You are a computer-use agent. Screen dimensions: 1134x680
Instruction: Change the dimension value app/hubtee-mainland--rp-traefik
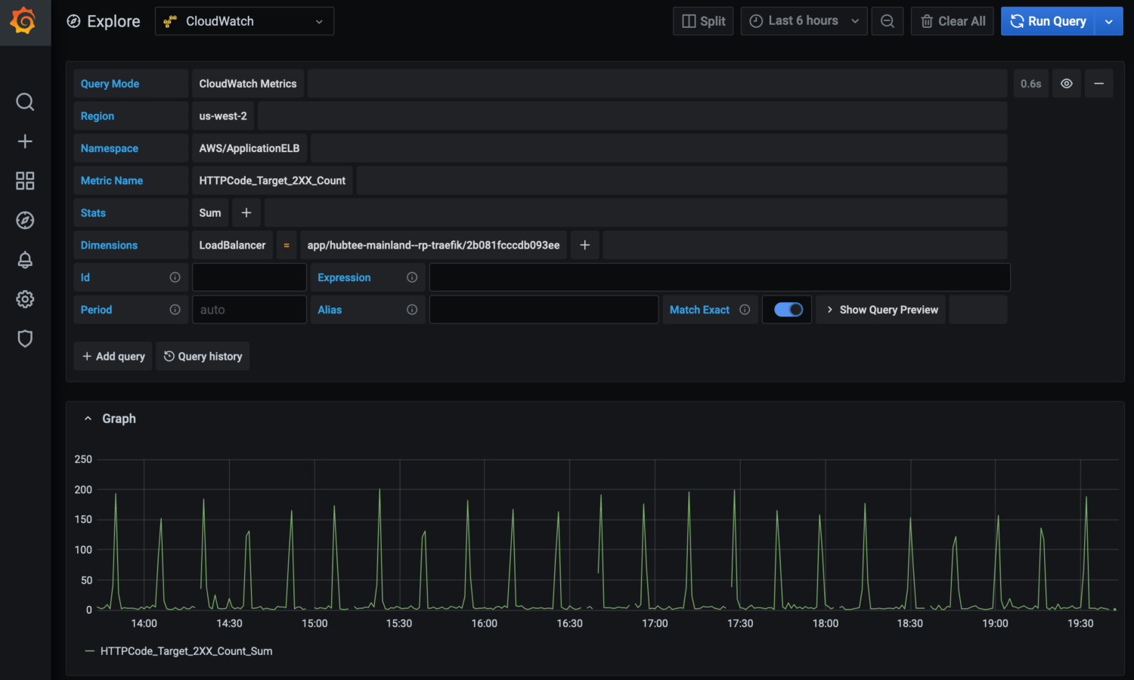[433, 246]
